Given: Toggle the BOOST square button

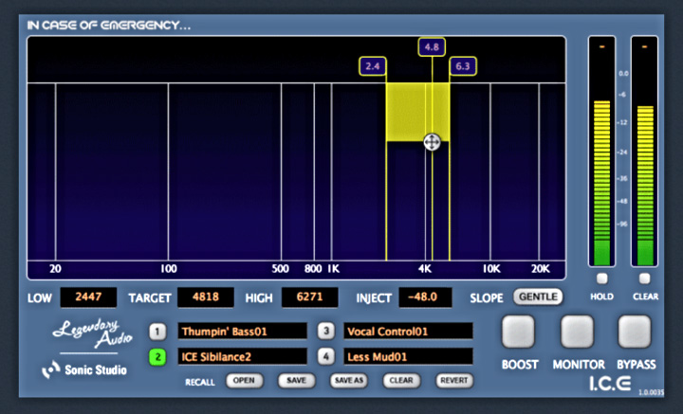Looking at the screenshot, I should coord(518,332).
